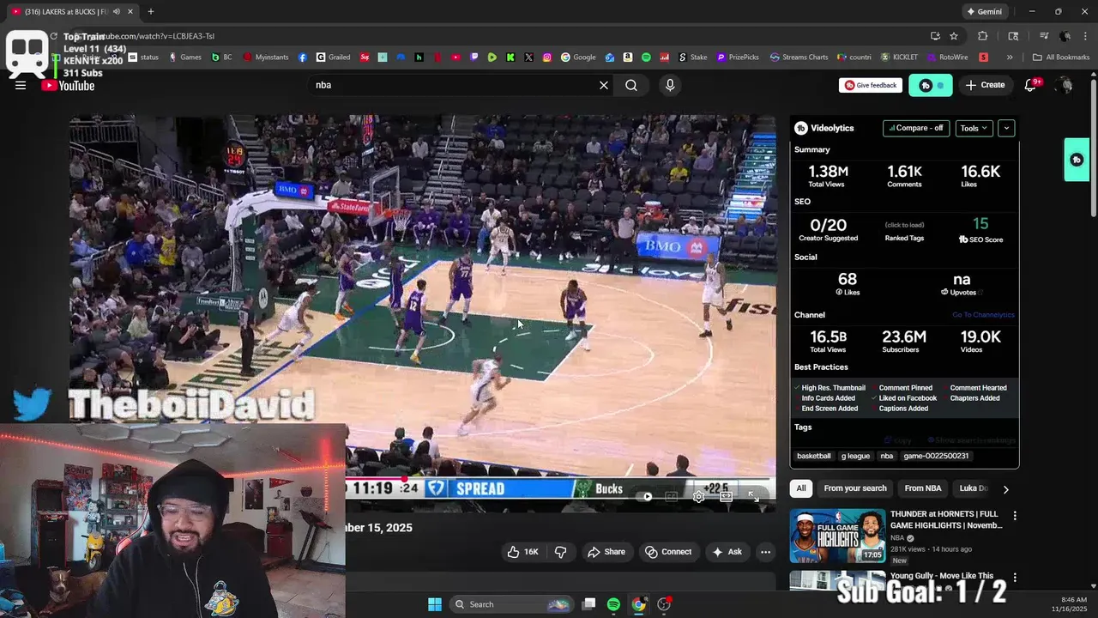Go to the YouTube home logo
The image size is (1098, 618).
pyautogui.click(x=69, y=85)
